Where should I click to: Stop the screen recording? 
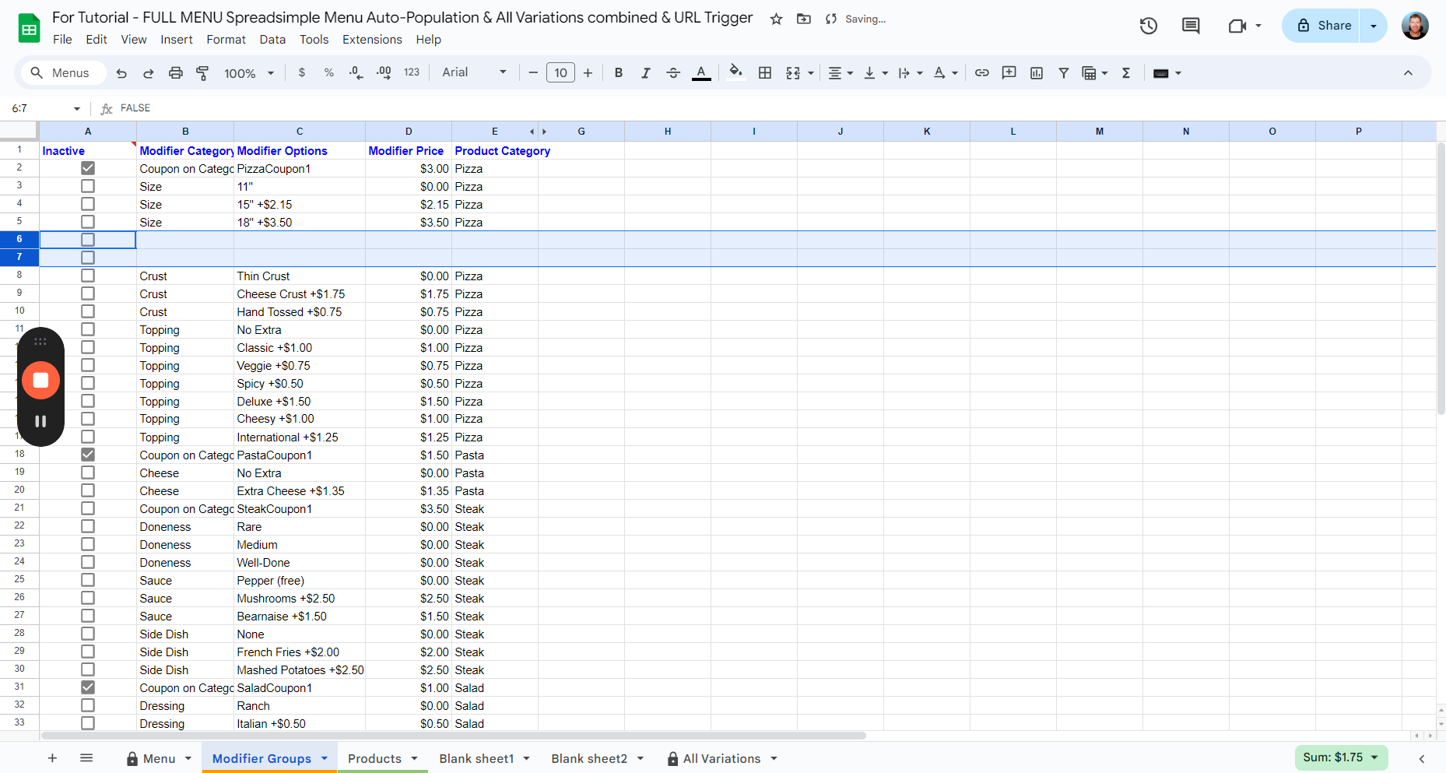(40, 380)
